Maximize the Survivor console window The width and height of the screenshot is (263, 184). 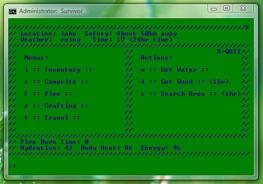point(226,8)
